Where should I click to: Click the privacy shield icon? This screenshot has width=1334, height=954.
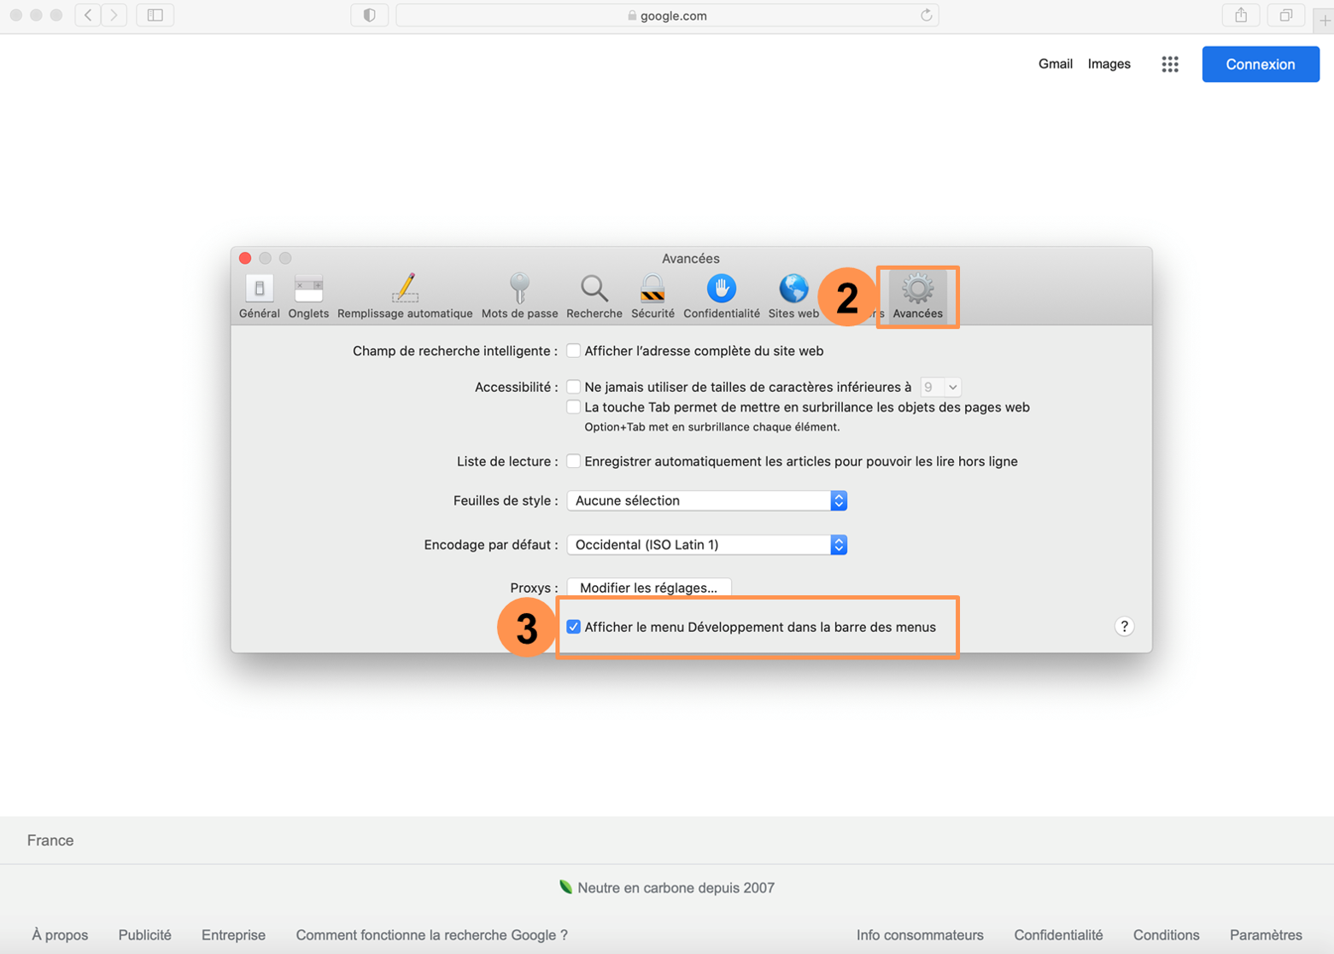(x=370, y=15)
